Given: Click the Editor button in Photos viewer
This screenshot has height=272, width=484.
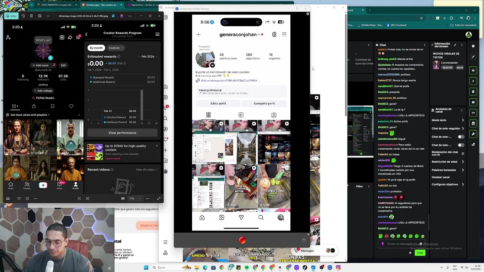Looking at the screenshot, I should pos(11,16).
